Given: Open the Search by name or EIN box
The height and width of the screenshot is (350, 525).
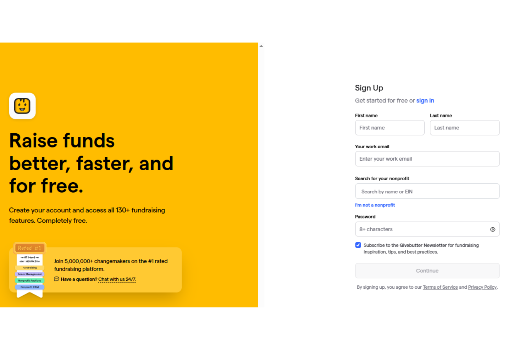Looking at the screenshot, I should (427, 191).
